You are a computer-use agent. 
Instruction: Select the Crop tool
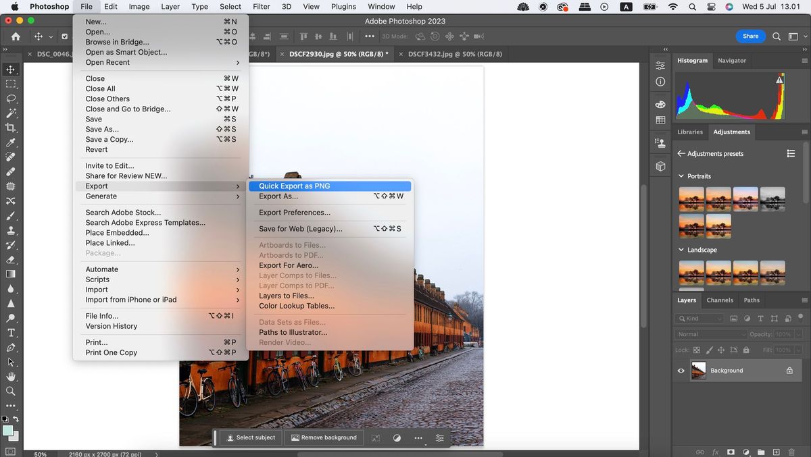(11, 128)
